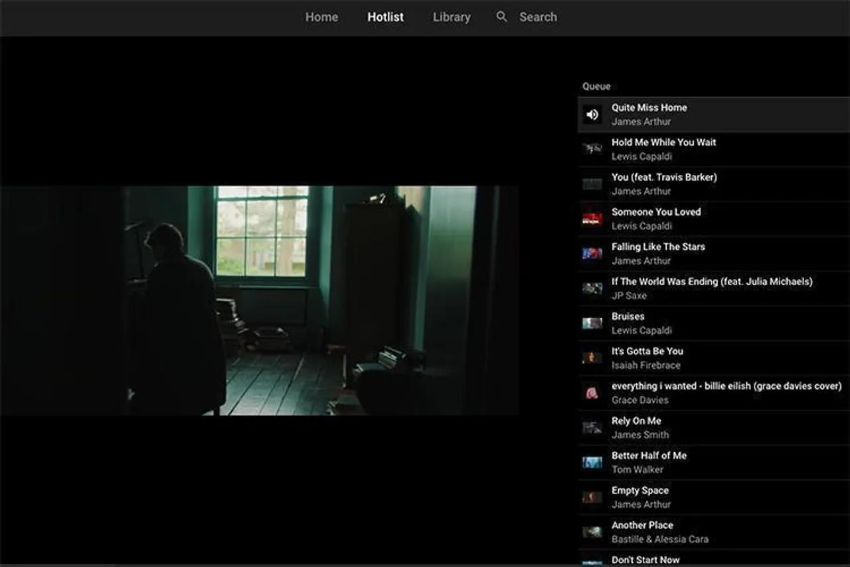
Task: Play Empty Space from queue
Action: [640, 491]
